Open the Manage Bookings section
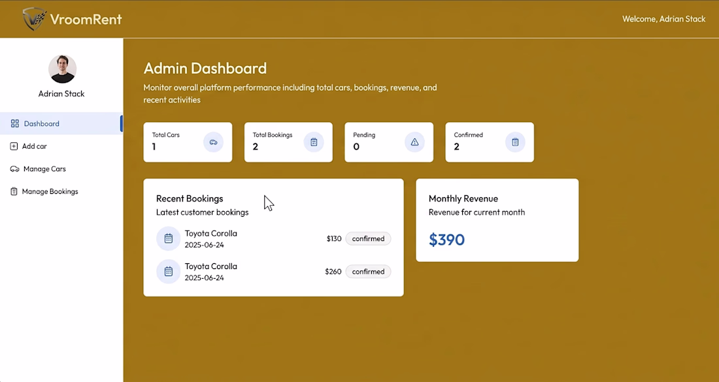The image size is (719, 382). pos(61,191)
